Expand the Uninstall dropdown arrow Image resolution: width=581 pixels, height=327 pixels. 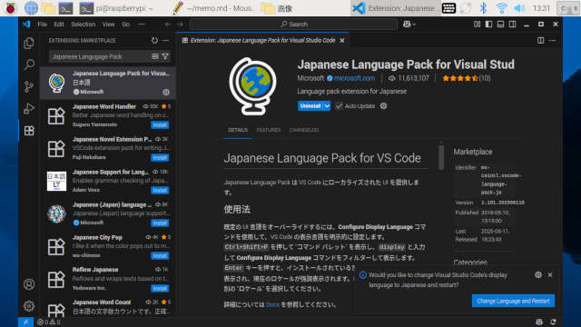tap(327, 106)
